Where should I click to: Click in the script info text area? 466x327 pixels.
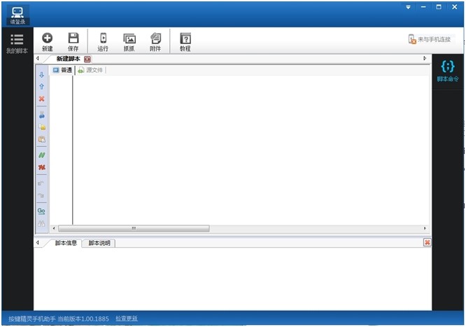pyautogui.click(x=232, y=279)
